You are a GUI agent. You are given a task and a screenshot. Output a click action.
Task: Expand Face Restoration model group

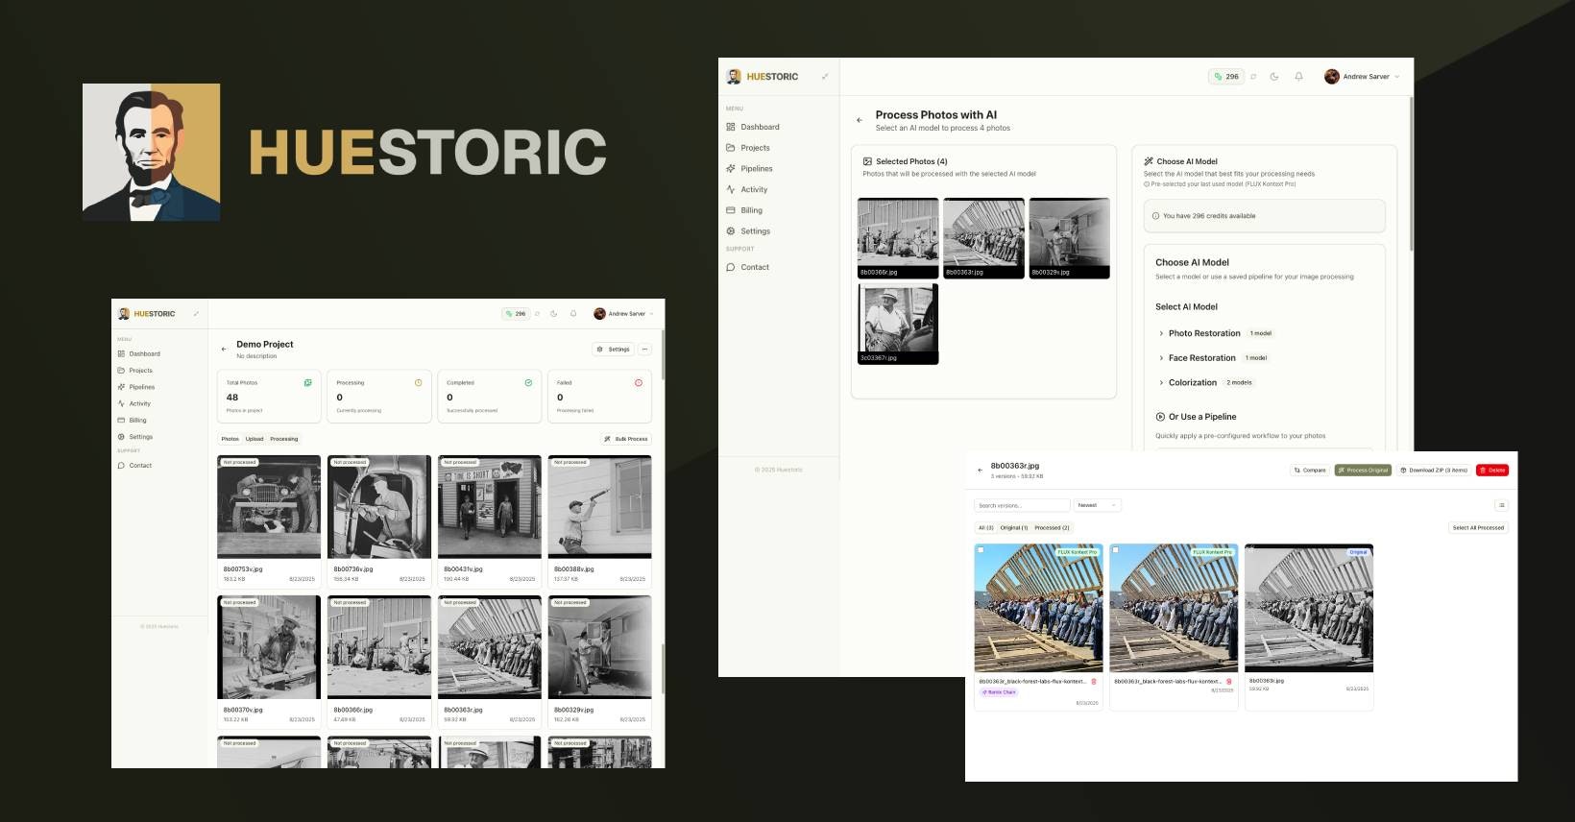pyautogui.click(x=1213, y=358)
